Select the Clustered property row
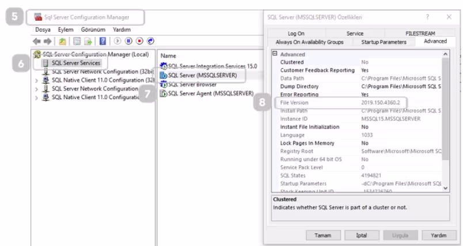Screen dimensions: 463x246 360,62
